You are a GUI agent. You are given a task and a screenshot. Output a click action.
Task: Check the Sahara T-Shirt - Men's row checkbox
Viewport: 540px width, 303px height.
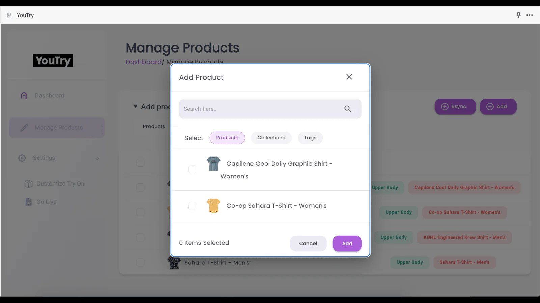point(140,262)
